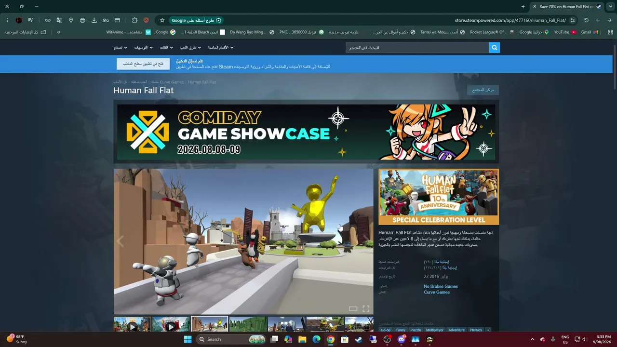
Task: Show the previous screenshot with left arrow
Action: 121,241
